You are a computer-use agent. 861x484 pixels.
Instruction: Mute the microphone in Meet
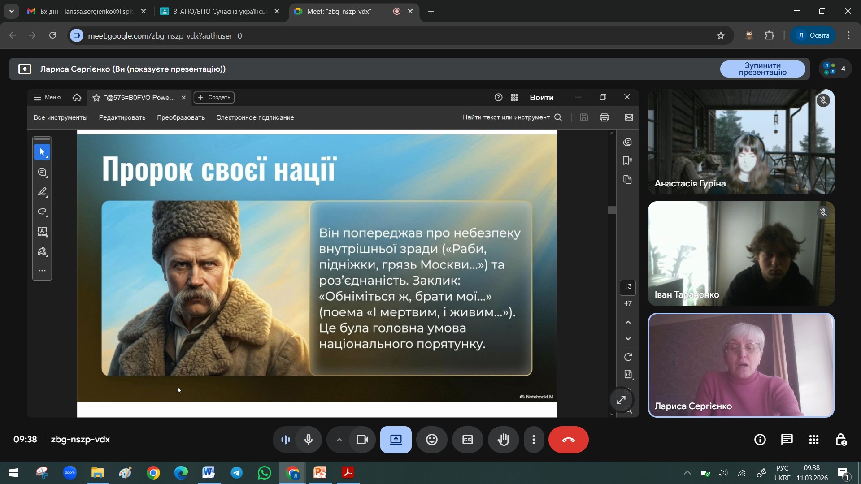(309, 440)
